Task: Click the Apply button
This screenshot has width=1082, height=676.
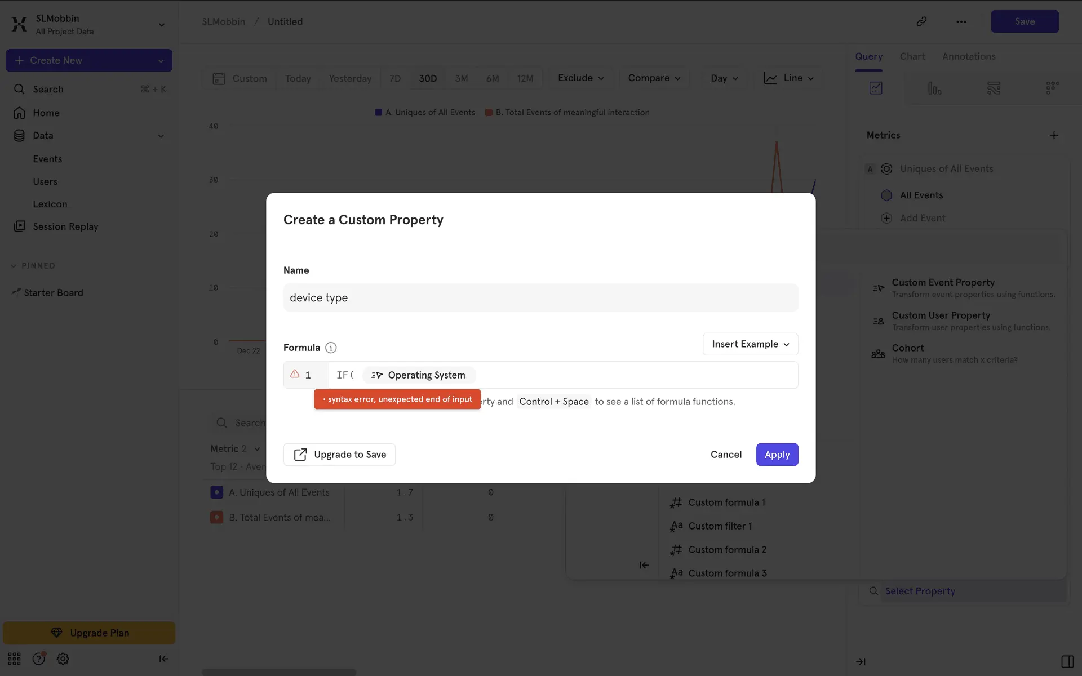Action: (777, 455)
